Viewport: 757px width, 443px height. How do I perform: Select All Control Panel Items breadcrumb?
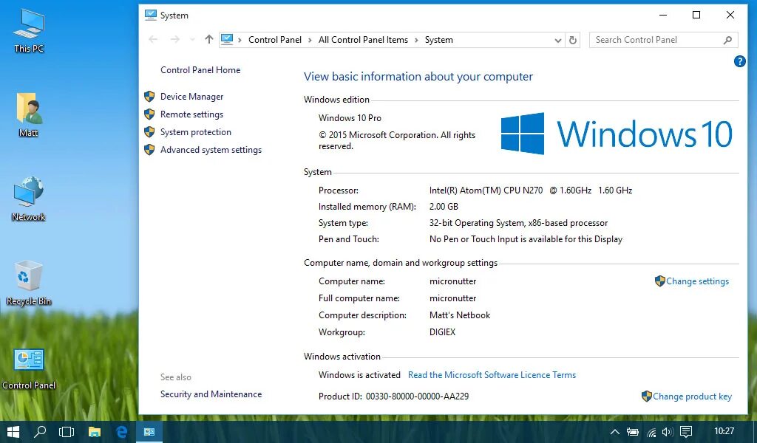(x=363, y=40)
